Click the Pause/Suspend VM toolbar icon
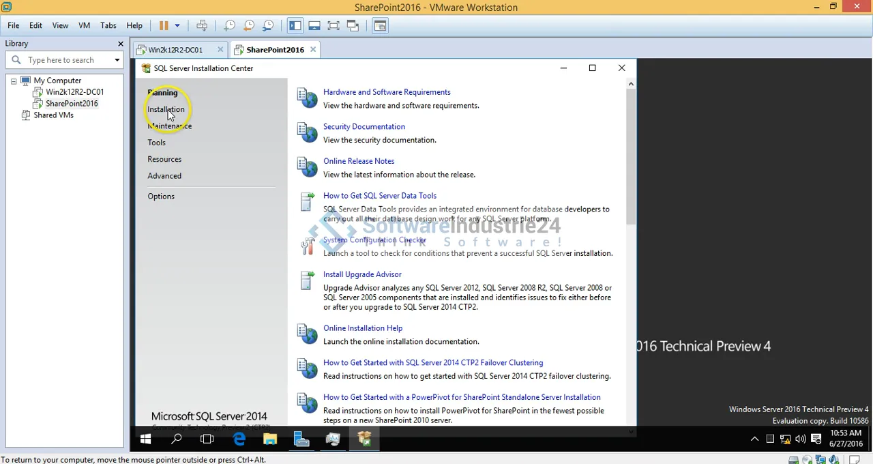Image resolution: width=873 pixels, height=464 pixels. tap(164, 26)
